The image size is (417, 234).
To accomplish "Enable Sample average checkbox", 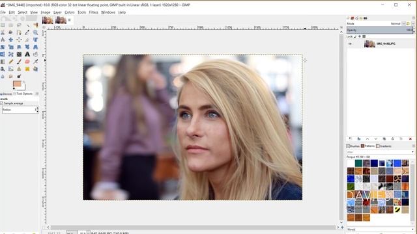I will (x=1, y=103).
